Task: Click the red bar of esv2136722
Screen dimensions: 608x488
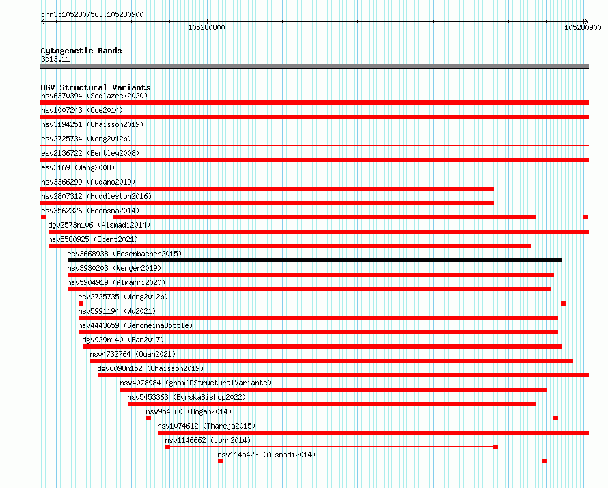Action: point(314,160)
